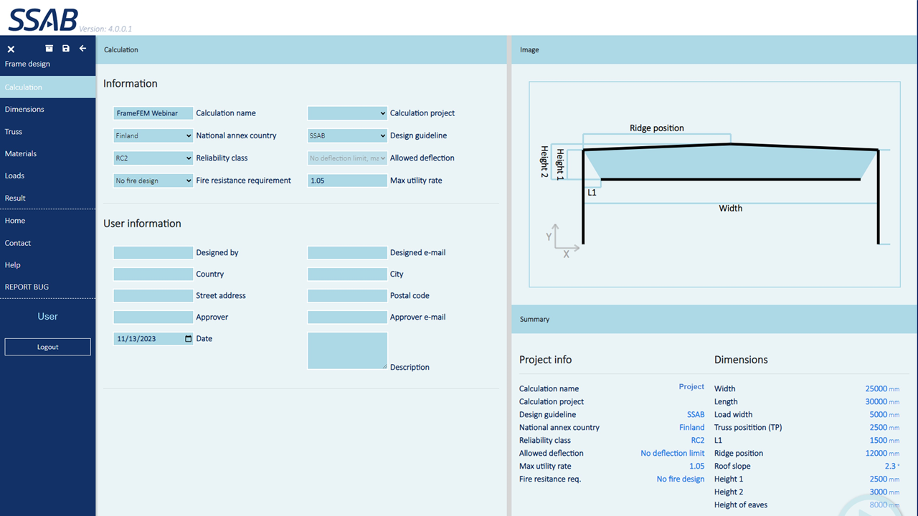The width and height of the screenshot is (918, 516).
Task: Click Ridge position value 12000
Action: point(876,453)
